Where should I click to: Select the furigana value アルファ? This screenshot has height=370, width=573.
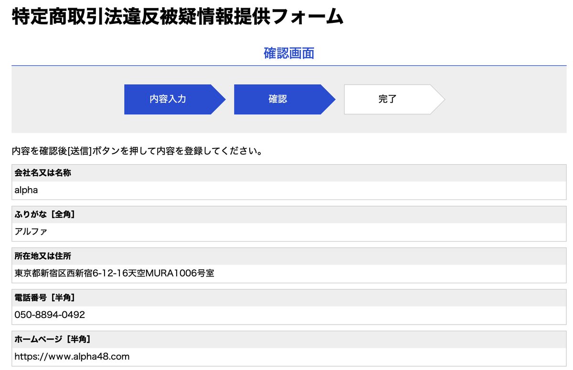point(31,232)
